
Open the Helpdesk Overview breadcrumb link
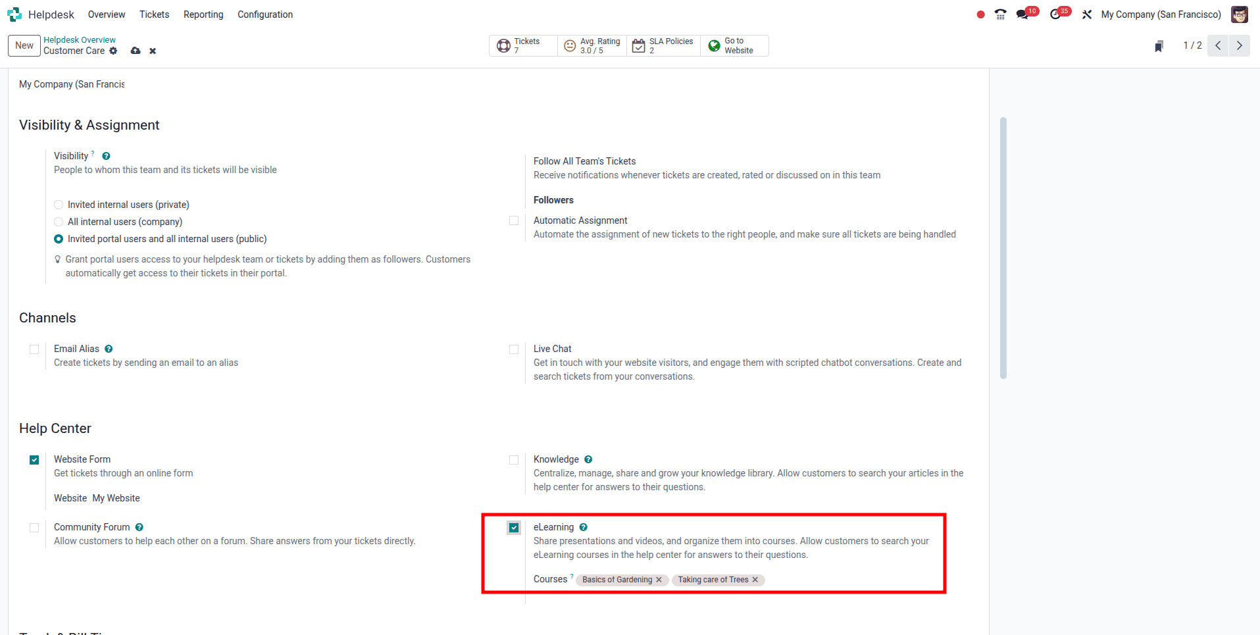click(79, 39)
